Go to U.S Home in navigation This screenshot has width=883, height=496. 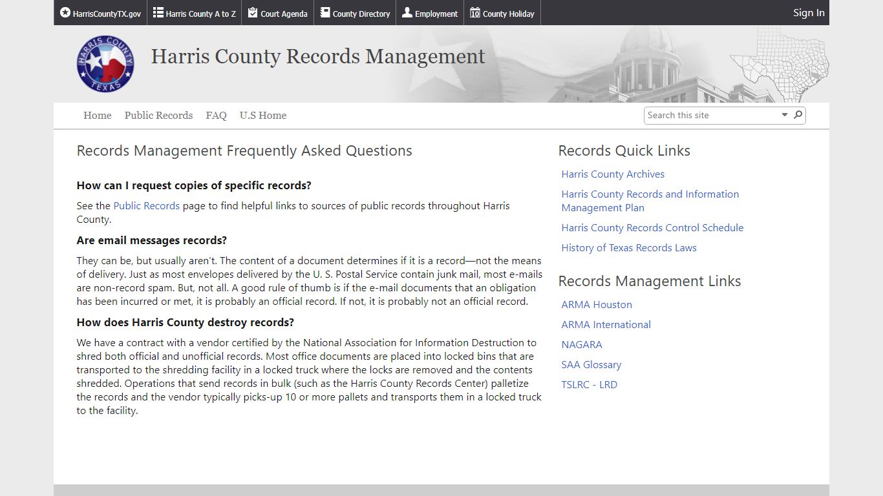pos(263,116)
